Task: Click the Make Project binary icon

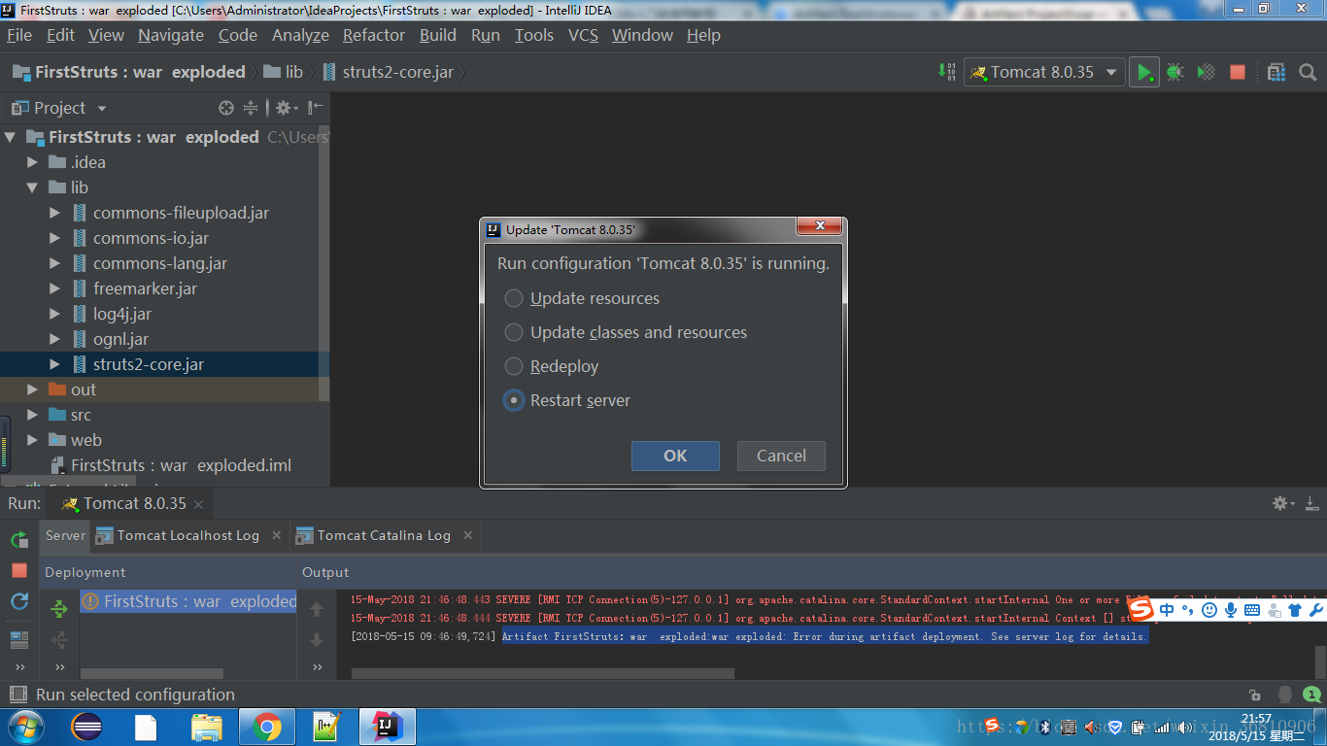Action: 946,72
